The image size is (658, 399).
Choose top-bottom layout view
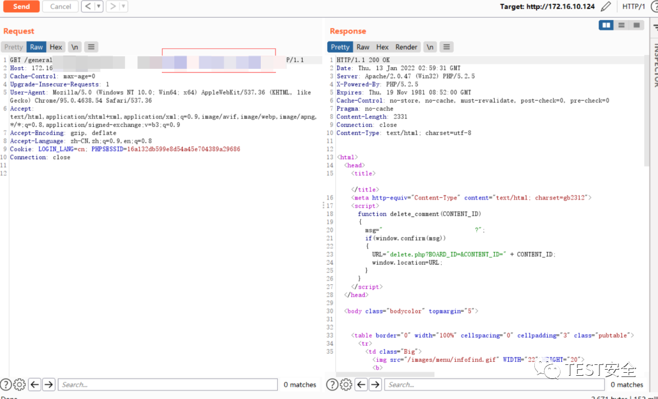(x=621, y=25)
